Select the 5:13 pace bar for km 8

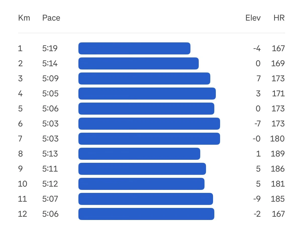pos(139,154)
